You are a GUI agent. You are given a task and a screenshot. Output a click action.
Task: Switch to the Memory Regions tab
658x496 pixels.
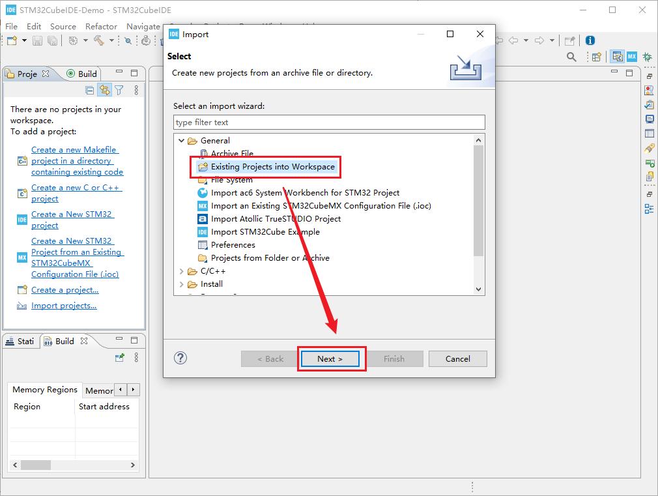coord(45,390)
